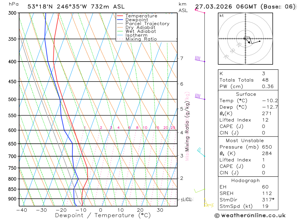
Task: Select the pink mixing ratio label 8
Action: pos(137,128)
